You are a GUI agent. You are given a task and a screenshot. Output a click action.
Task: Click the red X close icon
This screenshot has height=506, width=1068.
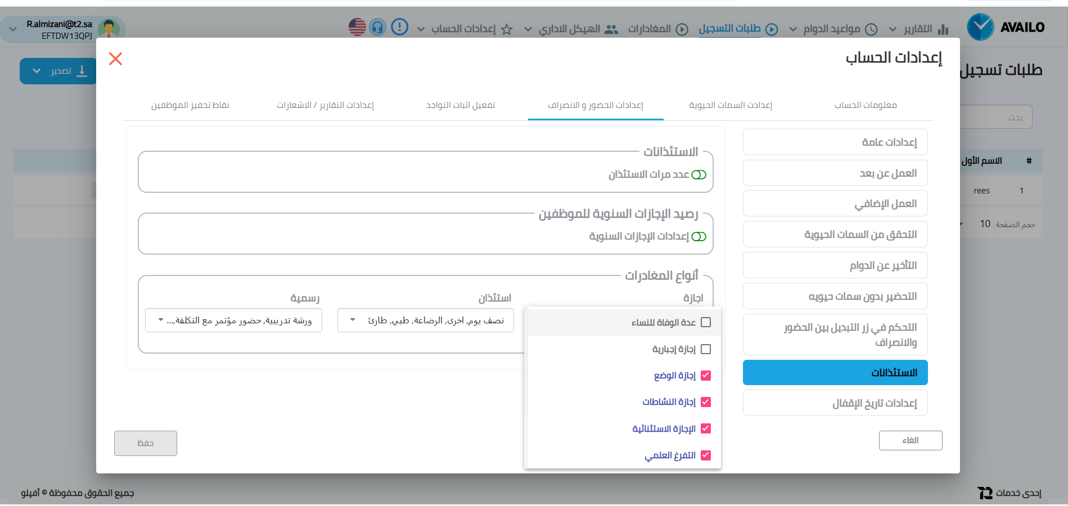point(115,58)
